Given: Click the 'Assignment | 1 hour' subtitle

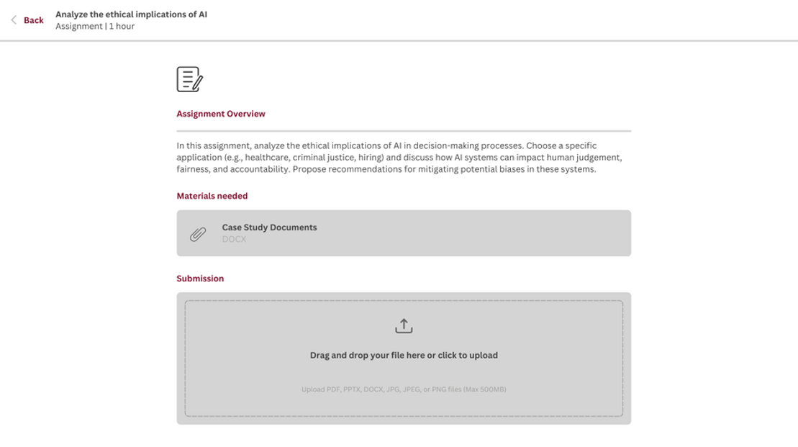Looking at the screenshot, I should point(95,27).
